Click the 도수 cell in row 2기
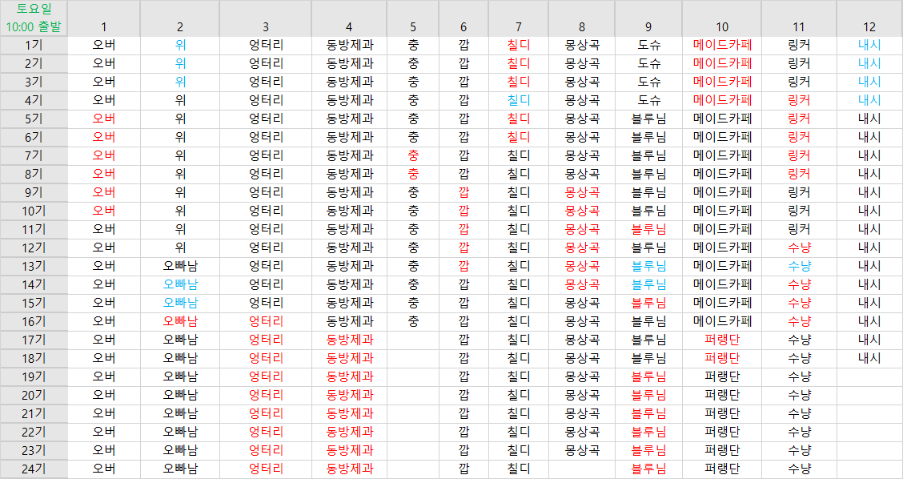903x479 pixels. 648,63
